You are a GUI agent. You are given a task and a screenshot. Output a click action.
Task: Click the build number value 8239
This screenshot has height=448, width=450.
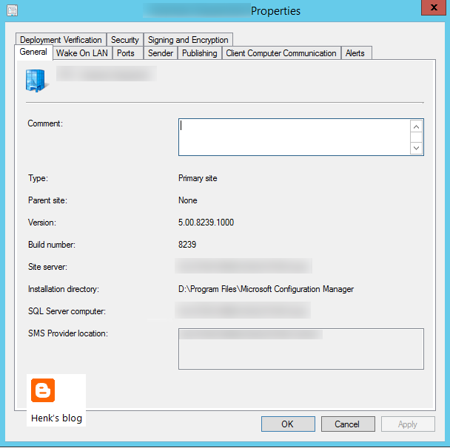click(187, 245)
